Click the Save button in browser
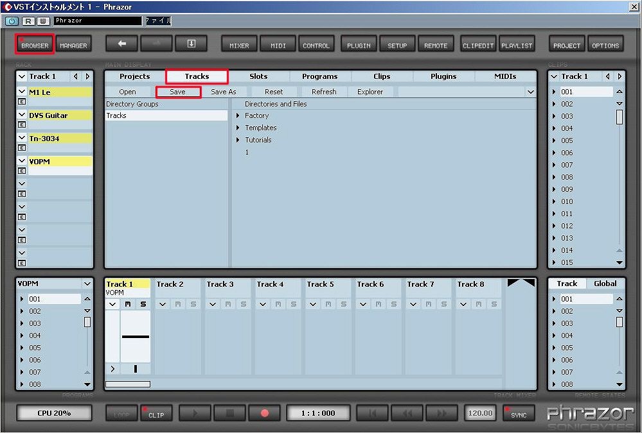 (x=178, y=92)
